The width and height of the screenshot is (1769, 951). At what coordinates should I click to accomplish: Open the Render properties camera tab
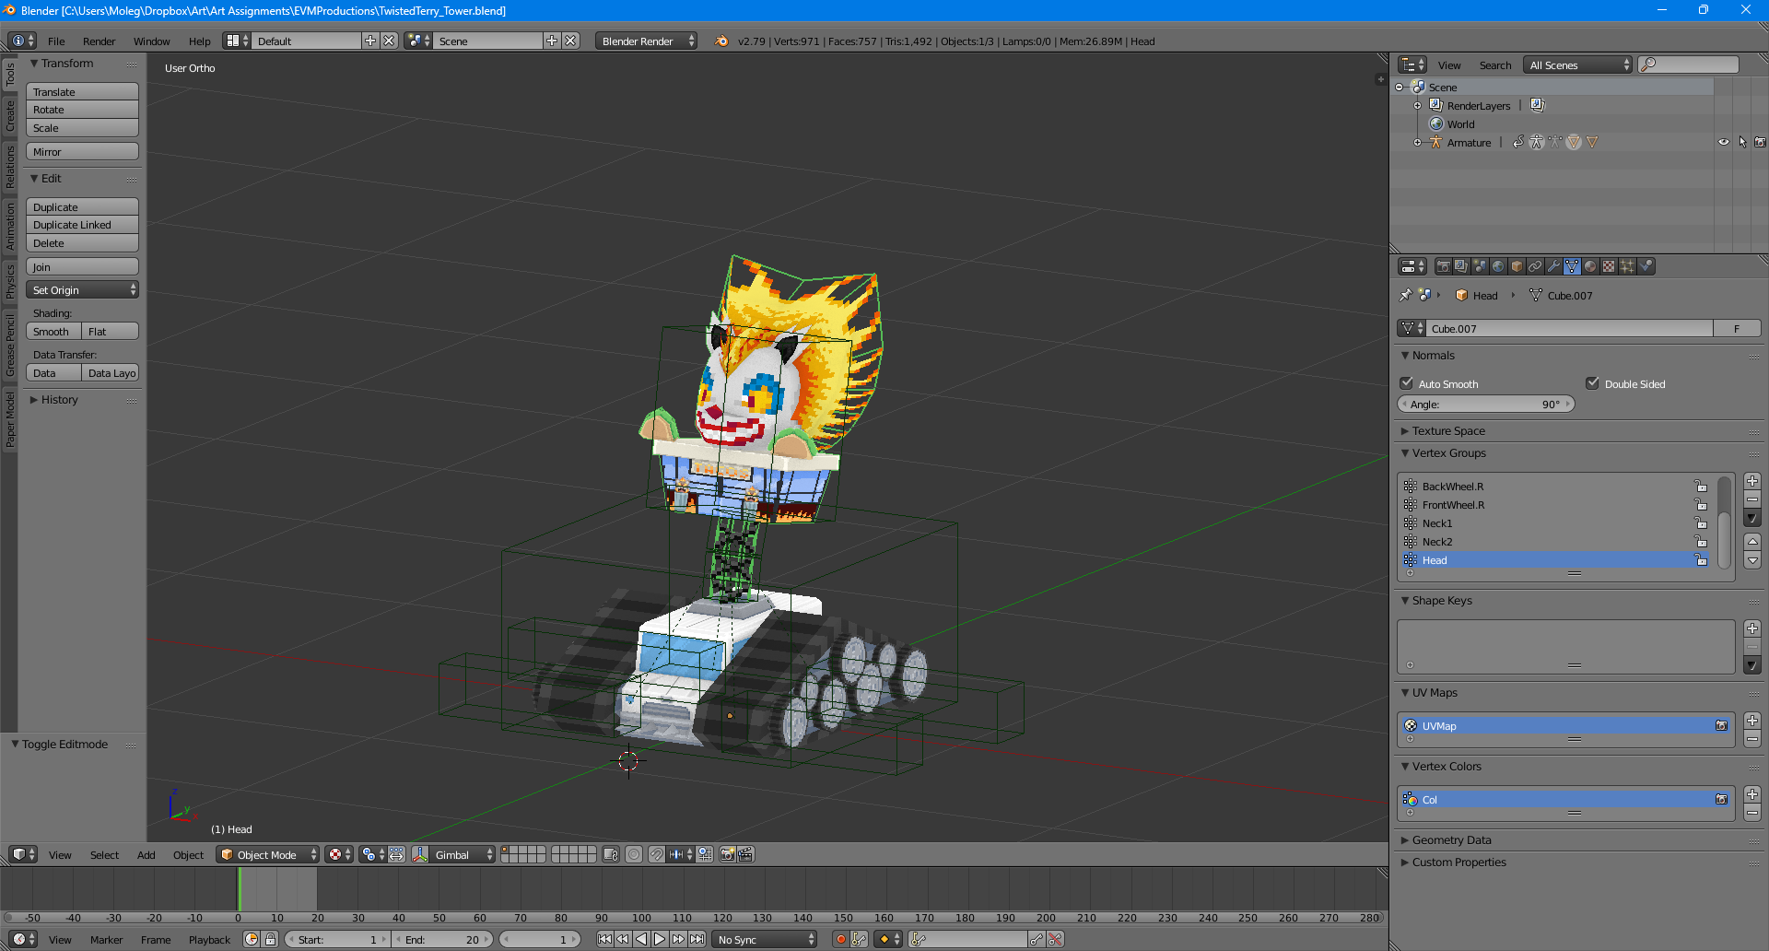[x=1443, y=266]
